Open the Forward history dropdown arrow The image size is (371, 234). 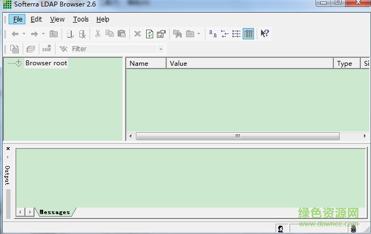coord(43,34)
